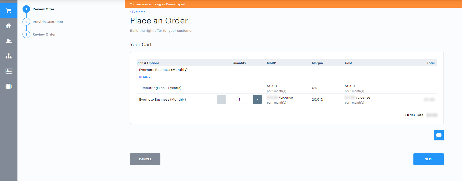Click the Order Total label
The height and width of the screenshot is (181, 462).
click(415, 115)
